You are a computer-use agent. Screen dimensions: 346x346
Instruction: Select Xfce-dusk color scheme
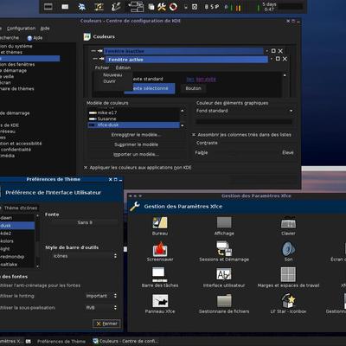click(x=133, y=125)
